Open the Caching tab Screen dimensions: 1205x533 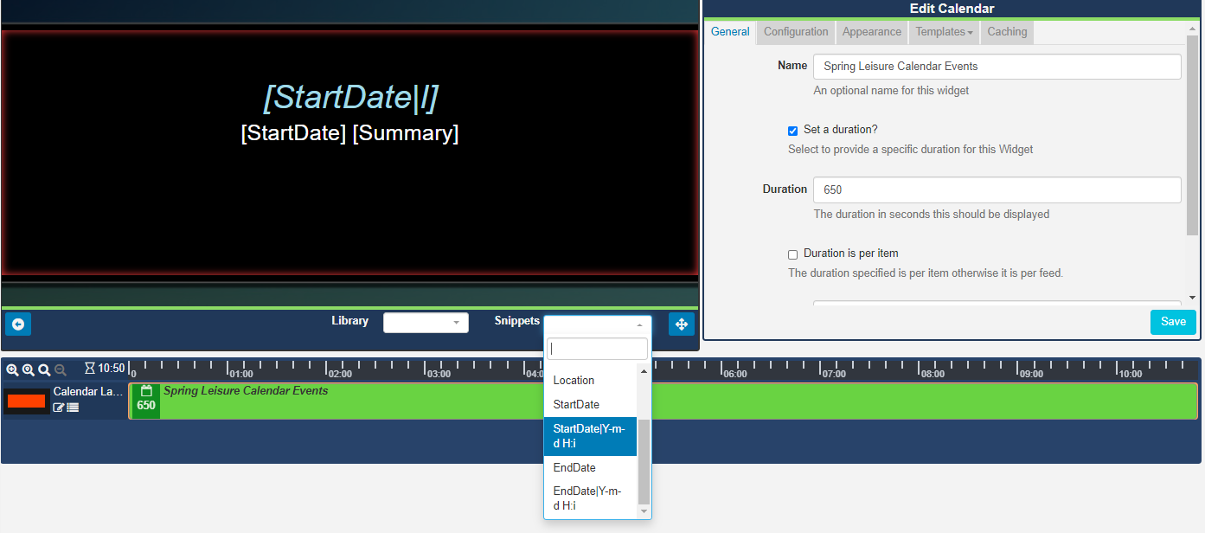click(1007, 32)
